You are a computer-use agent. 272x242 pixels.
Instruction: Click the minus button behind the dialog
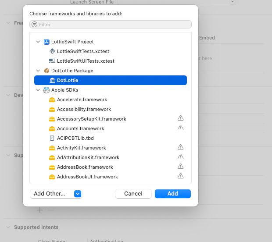click(x=50, y=210)
